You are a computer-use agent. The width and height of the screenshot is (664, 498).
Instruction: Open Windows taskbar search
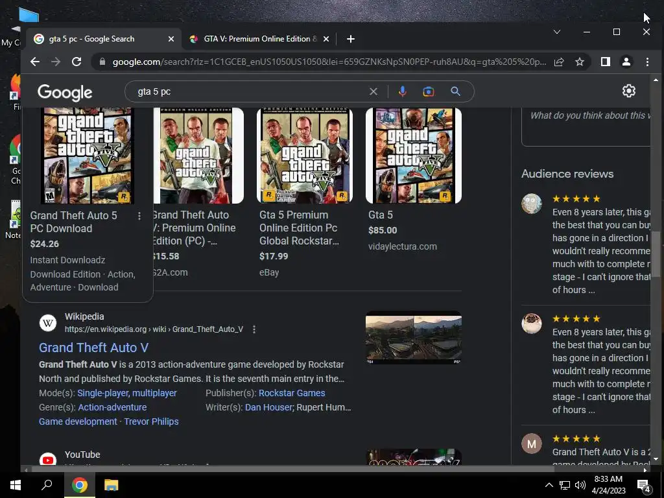click(x=47, y=485)
